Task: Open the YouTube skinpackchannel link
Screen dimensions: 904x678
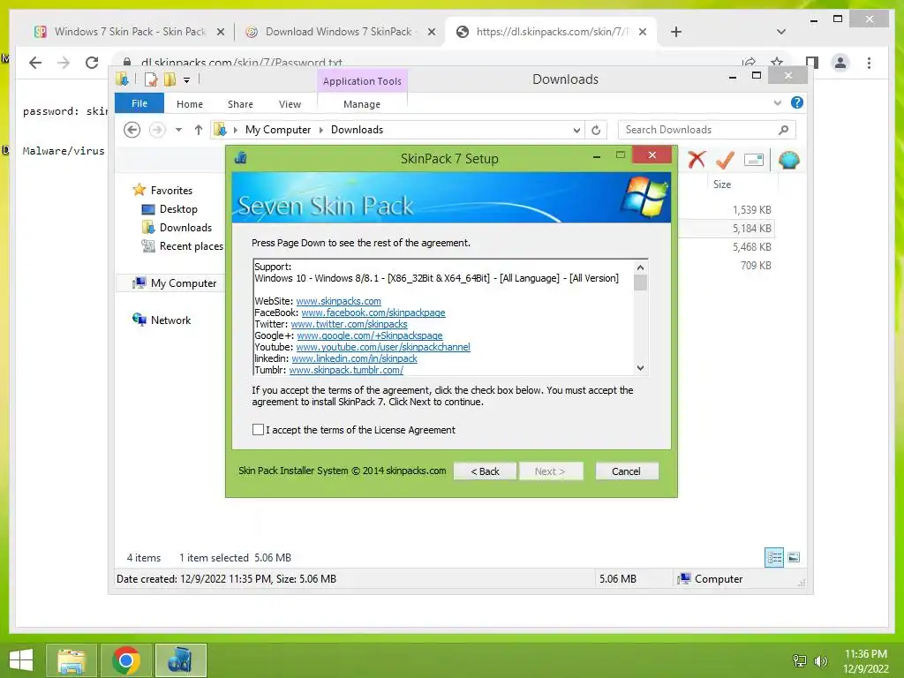Action: [383, 347]
